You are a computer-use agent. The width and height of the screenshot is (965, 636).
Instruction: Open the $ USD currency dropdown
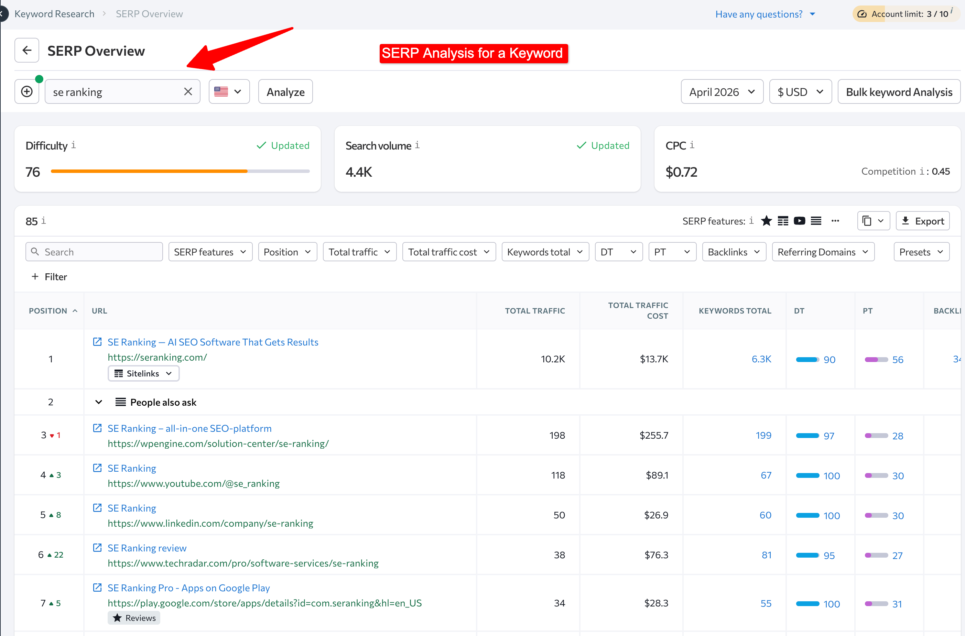(800, 92)
